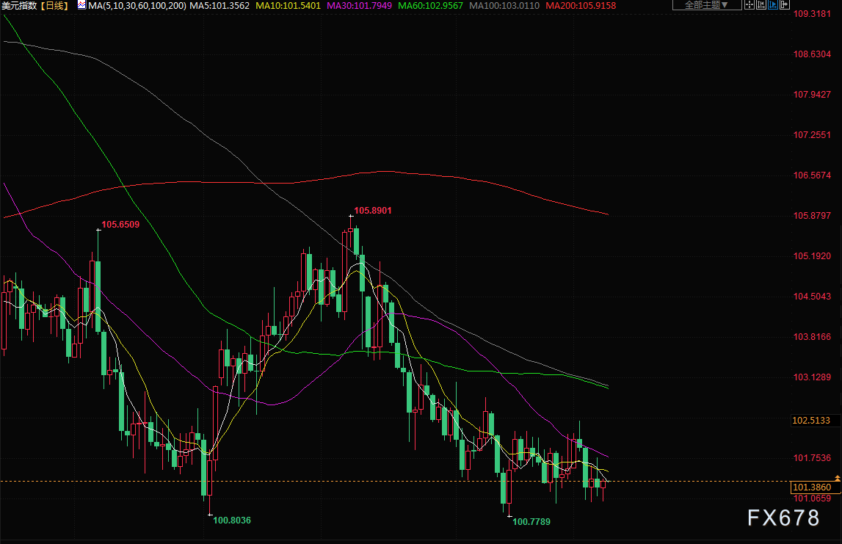Click the red MA200 legend label
The image size is (842, 544).
pyautogui.click(x=580, y=5)
